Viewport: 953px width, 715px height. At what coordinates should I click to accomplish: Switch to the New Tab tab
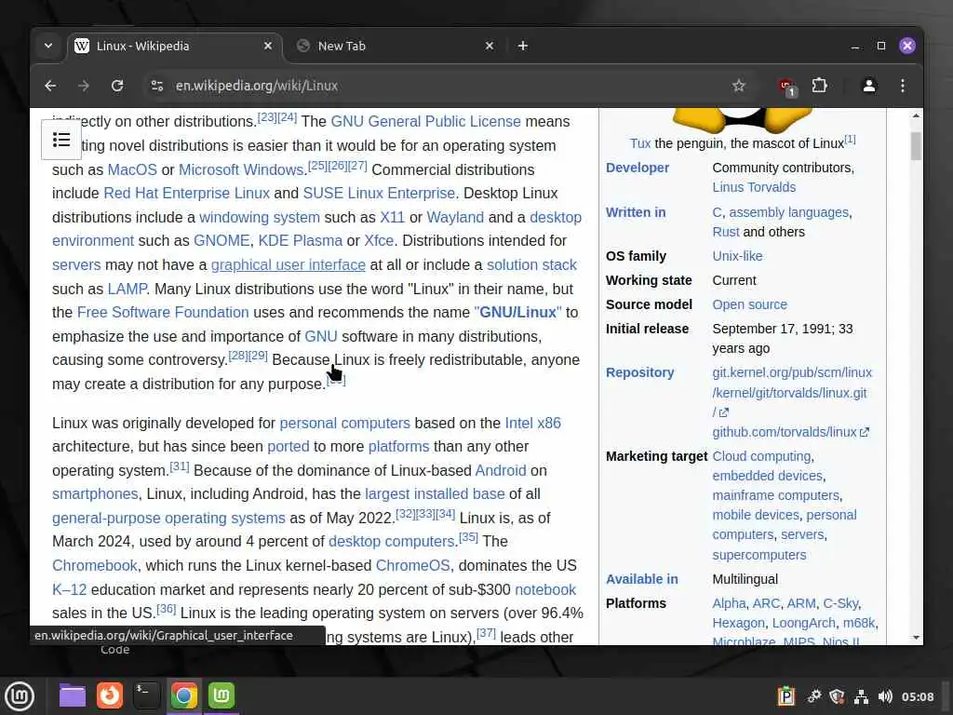[395, 47]
